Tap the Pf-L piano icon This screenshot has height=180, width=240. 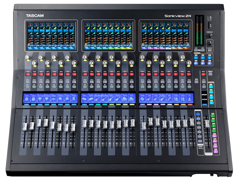(131, 100)
